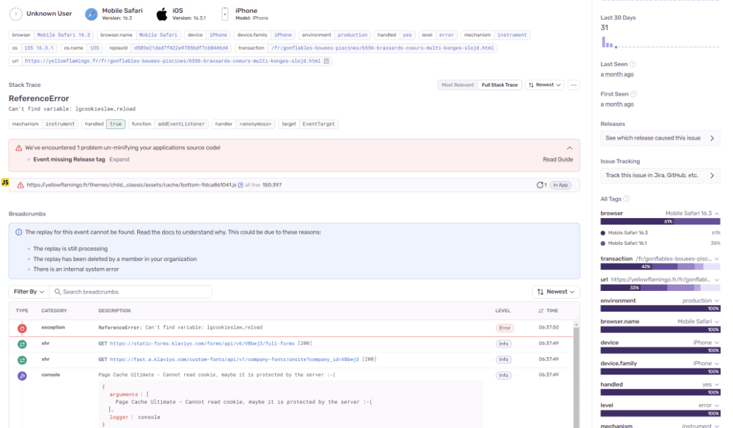
Task: Click the transaction 42% distribution bar
Action: (x=660, y=267)
